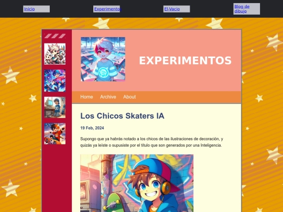The image size is (283, 212).
Task: Open the Los Chicos Skaters IA post title
Action: pyautogui.click(x=122, y=116)
